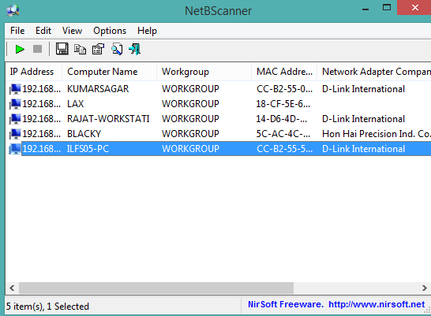
Task: Copy selected items using the copy icon
Action: coord(80,50)
